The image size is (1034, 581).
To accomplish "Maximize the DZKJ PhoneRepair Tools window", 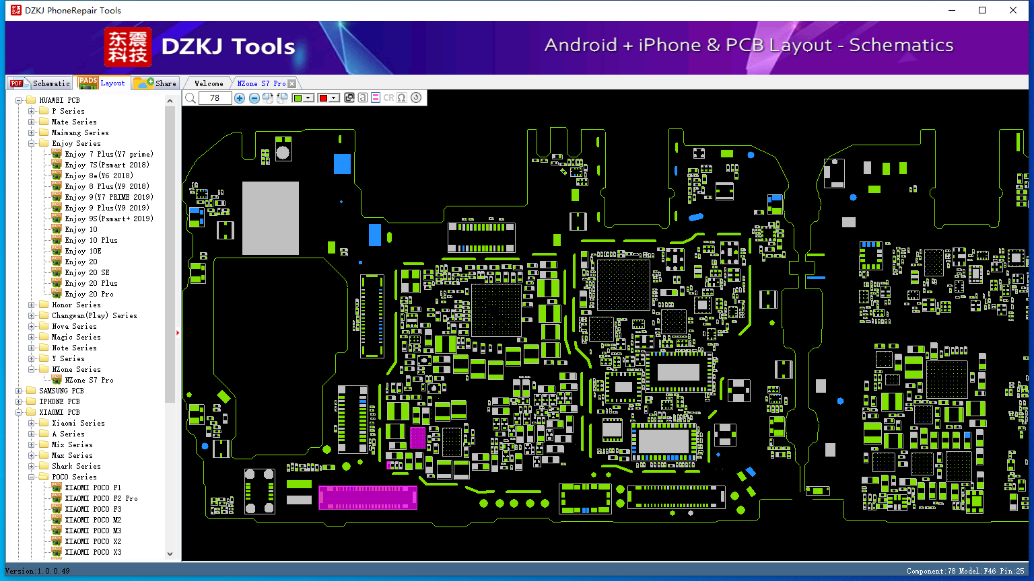I will click(982, 10).
